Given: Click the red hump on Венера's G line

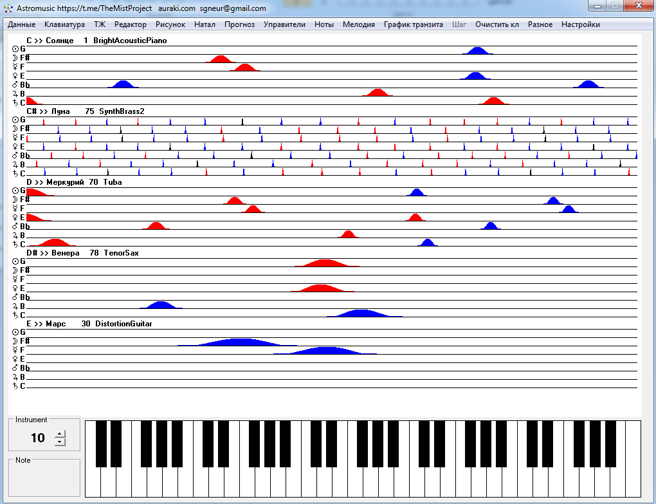Looking at the screenshot, I should pos(326,263).
